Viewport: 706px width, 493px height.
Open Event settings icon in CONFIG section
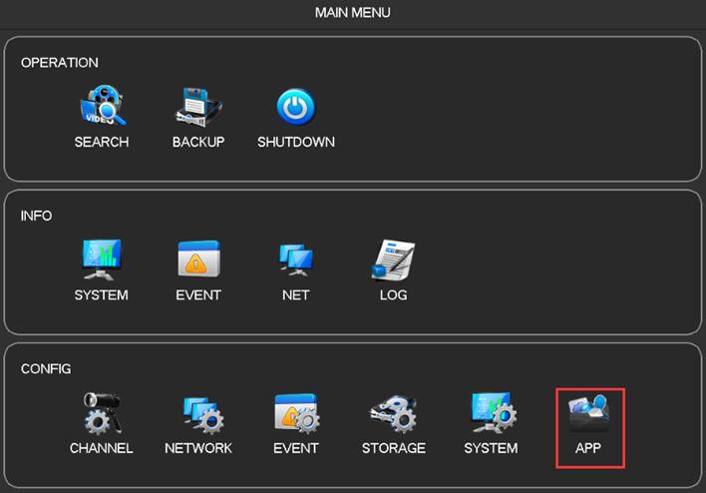(295, 413)
